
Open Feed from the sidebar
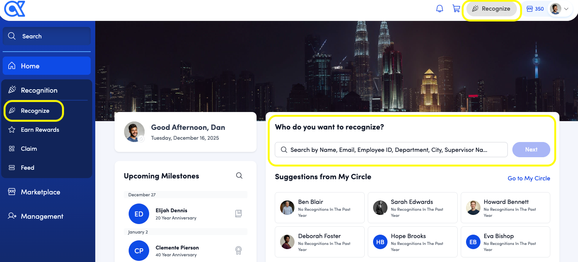pyautogui.click(x=27, y=168)
